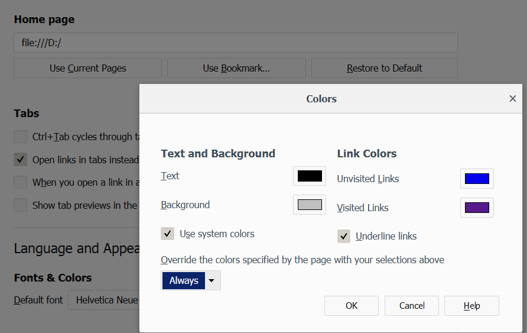This screenshot has height=333, width=527.
Task: Toggle Show tab previews checkbox
Action: [21, 205]
